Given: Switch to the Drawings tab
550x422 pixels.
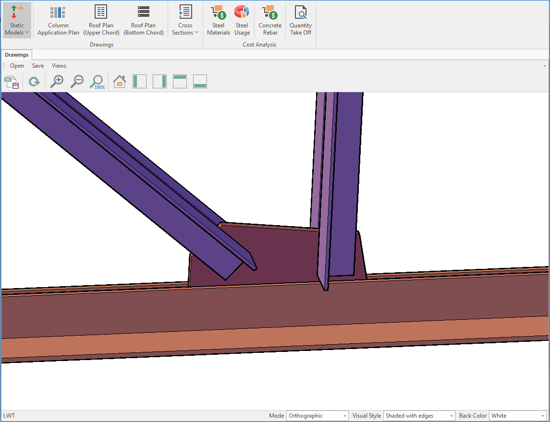Looking at the screenshot, I should (17, 55).
